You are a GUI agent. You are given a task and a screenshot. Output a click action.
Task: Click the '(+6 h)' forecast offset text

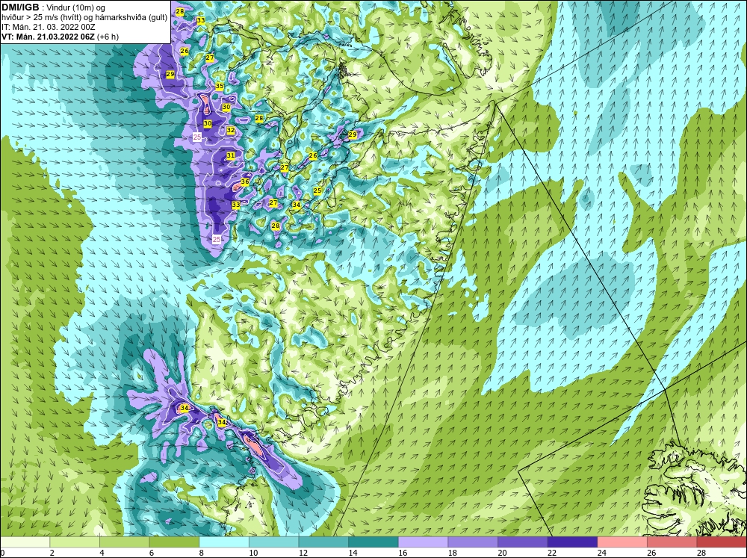click(x=108, y=37)
